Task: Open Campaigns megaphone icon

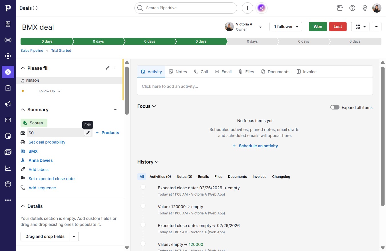Action: tap(8, 104)
